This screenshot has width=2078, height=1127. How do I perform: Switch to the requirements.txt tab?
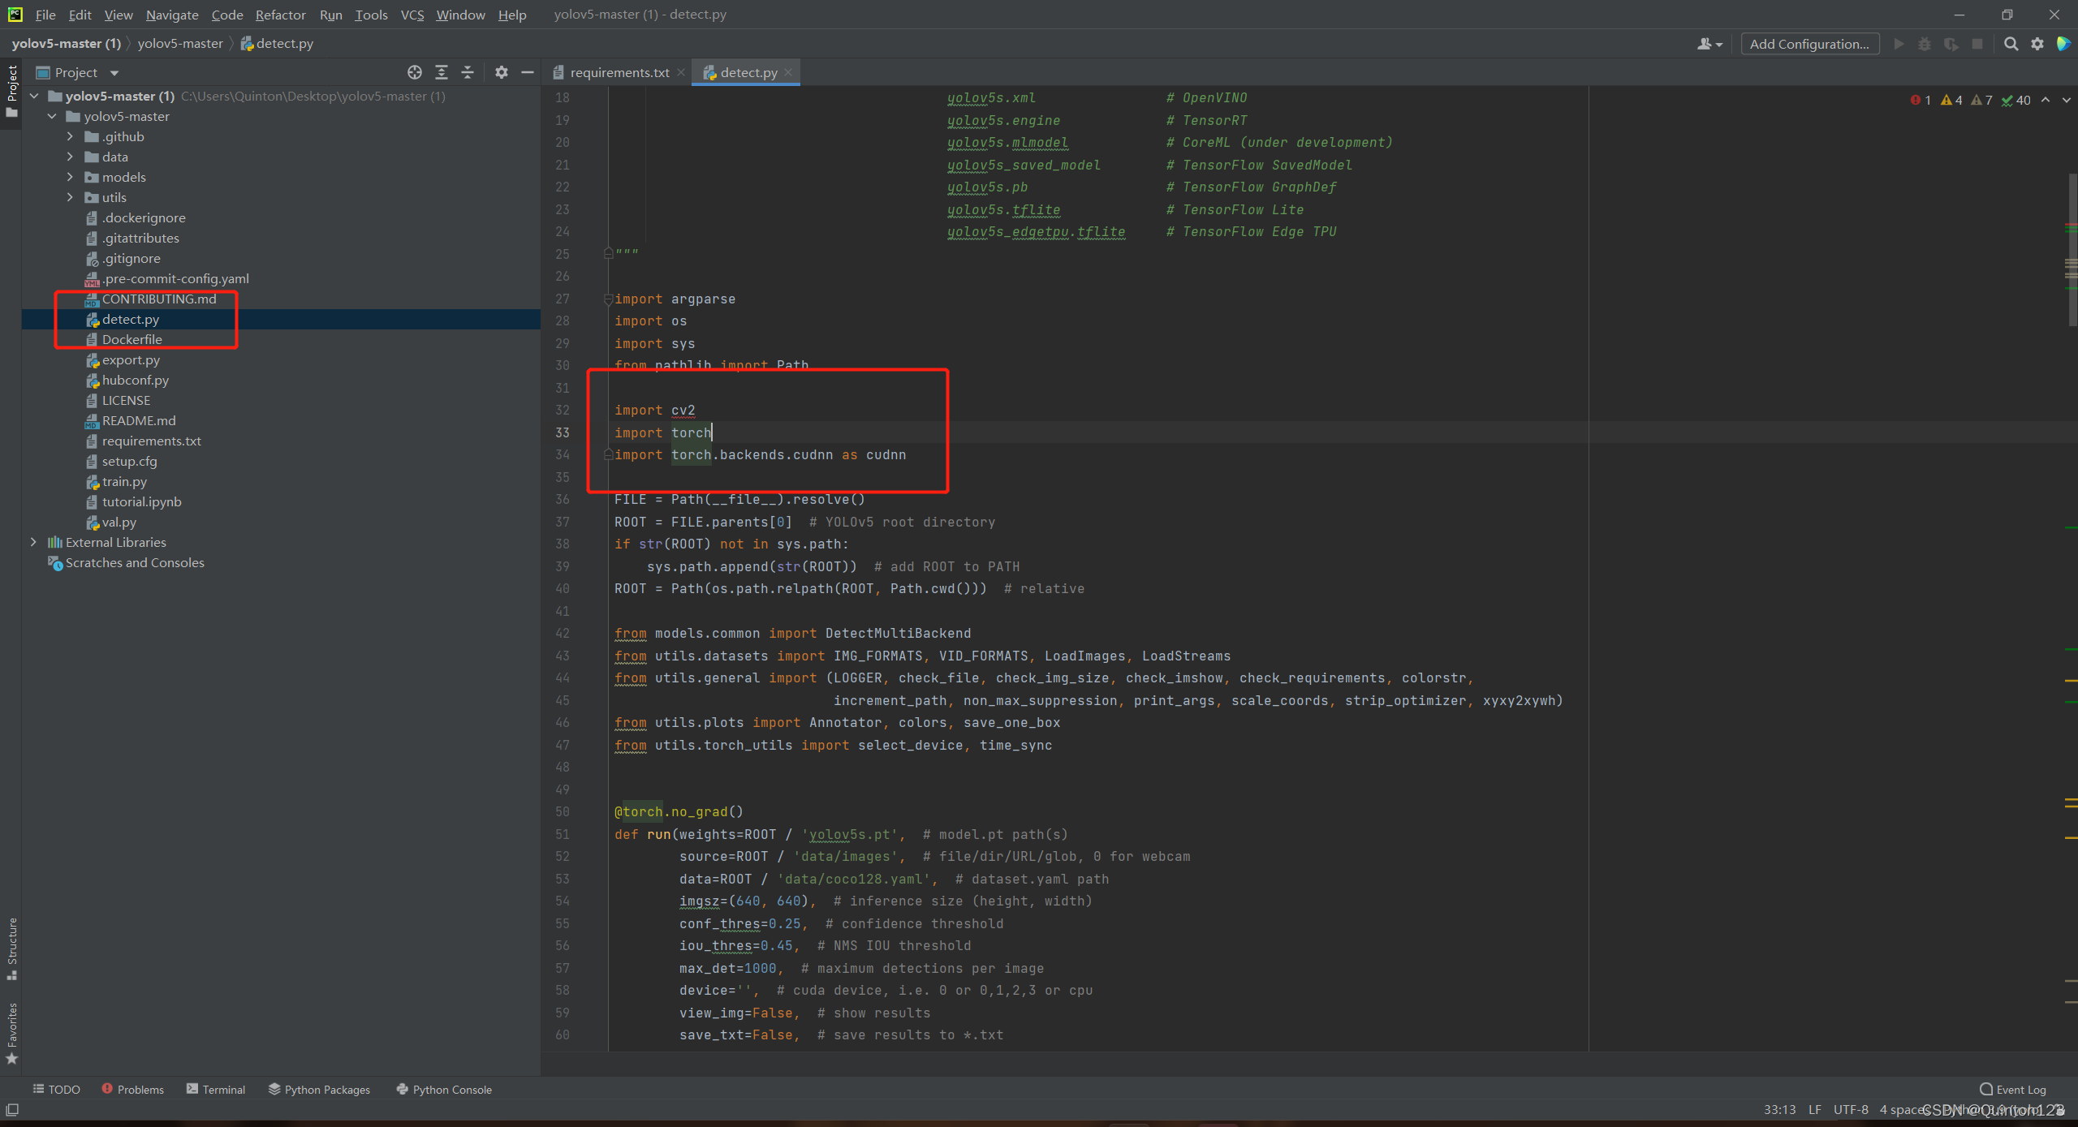[x=619, y=72]
